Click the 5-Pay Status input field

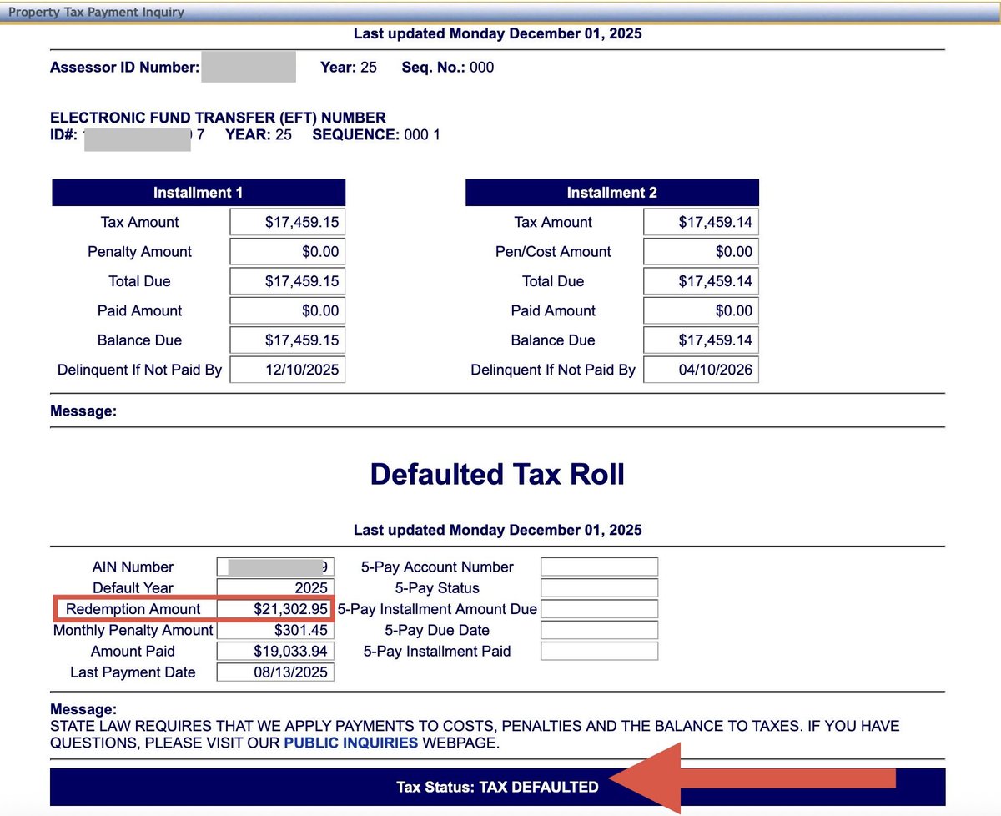[x=598, y=587]
